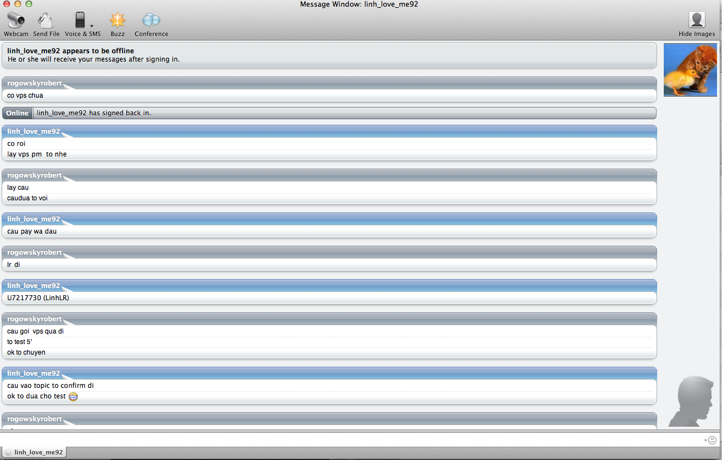Select the message 'co roi'
Screen dimensions: 722x460
[x=17, y=144]
